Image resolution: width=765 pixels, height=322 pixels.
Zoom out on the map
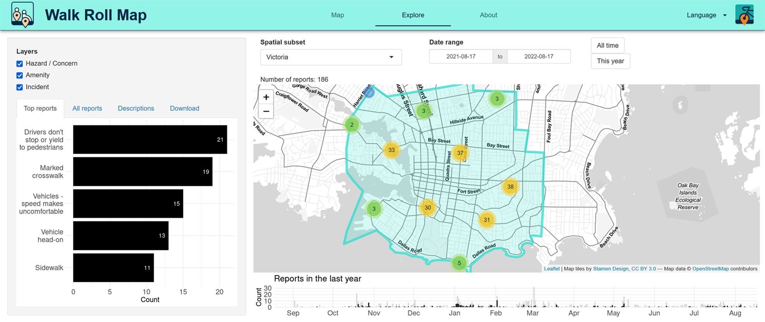pos(266,111)
